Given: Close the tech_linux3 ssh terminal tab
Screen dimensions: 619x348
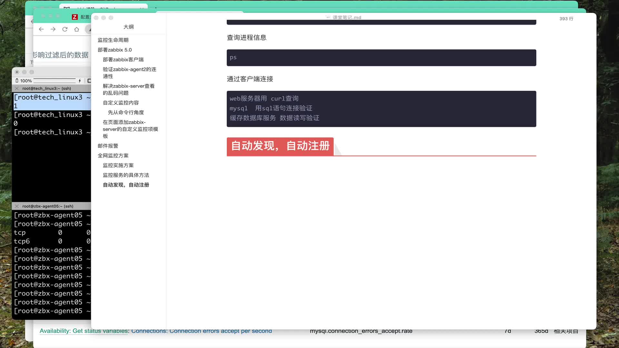Looking at the screenshot, I should [x=17, y=88].
